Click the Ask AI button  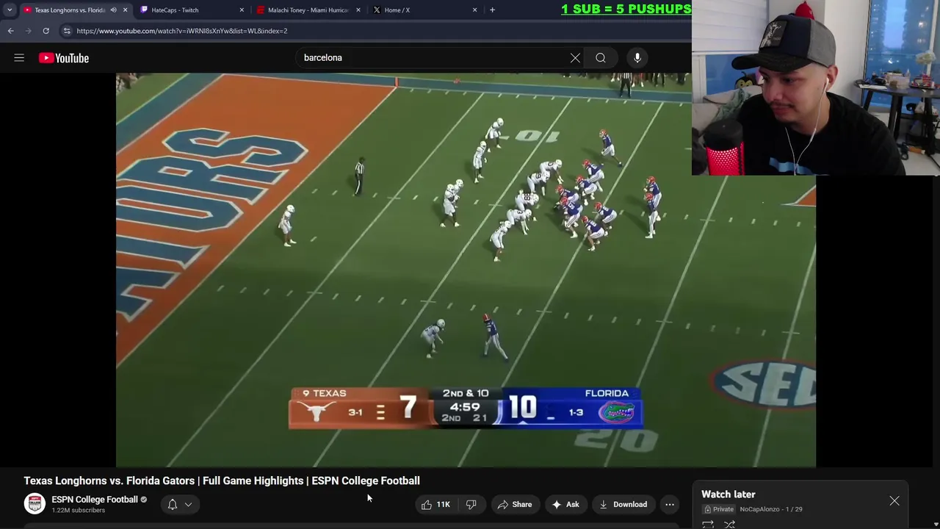565,505
